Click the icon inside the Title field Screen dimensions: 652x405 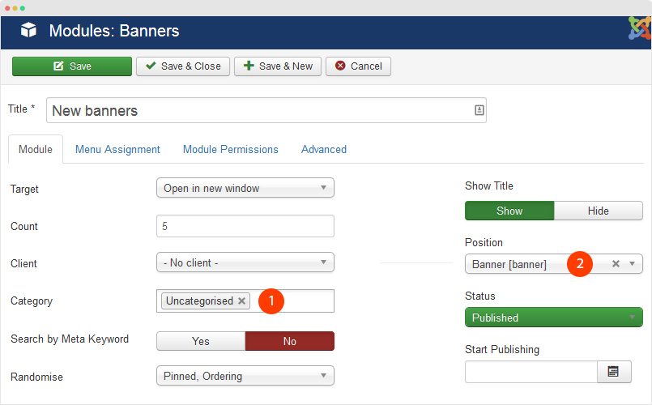479,110
